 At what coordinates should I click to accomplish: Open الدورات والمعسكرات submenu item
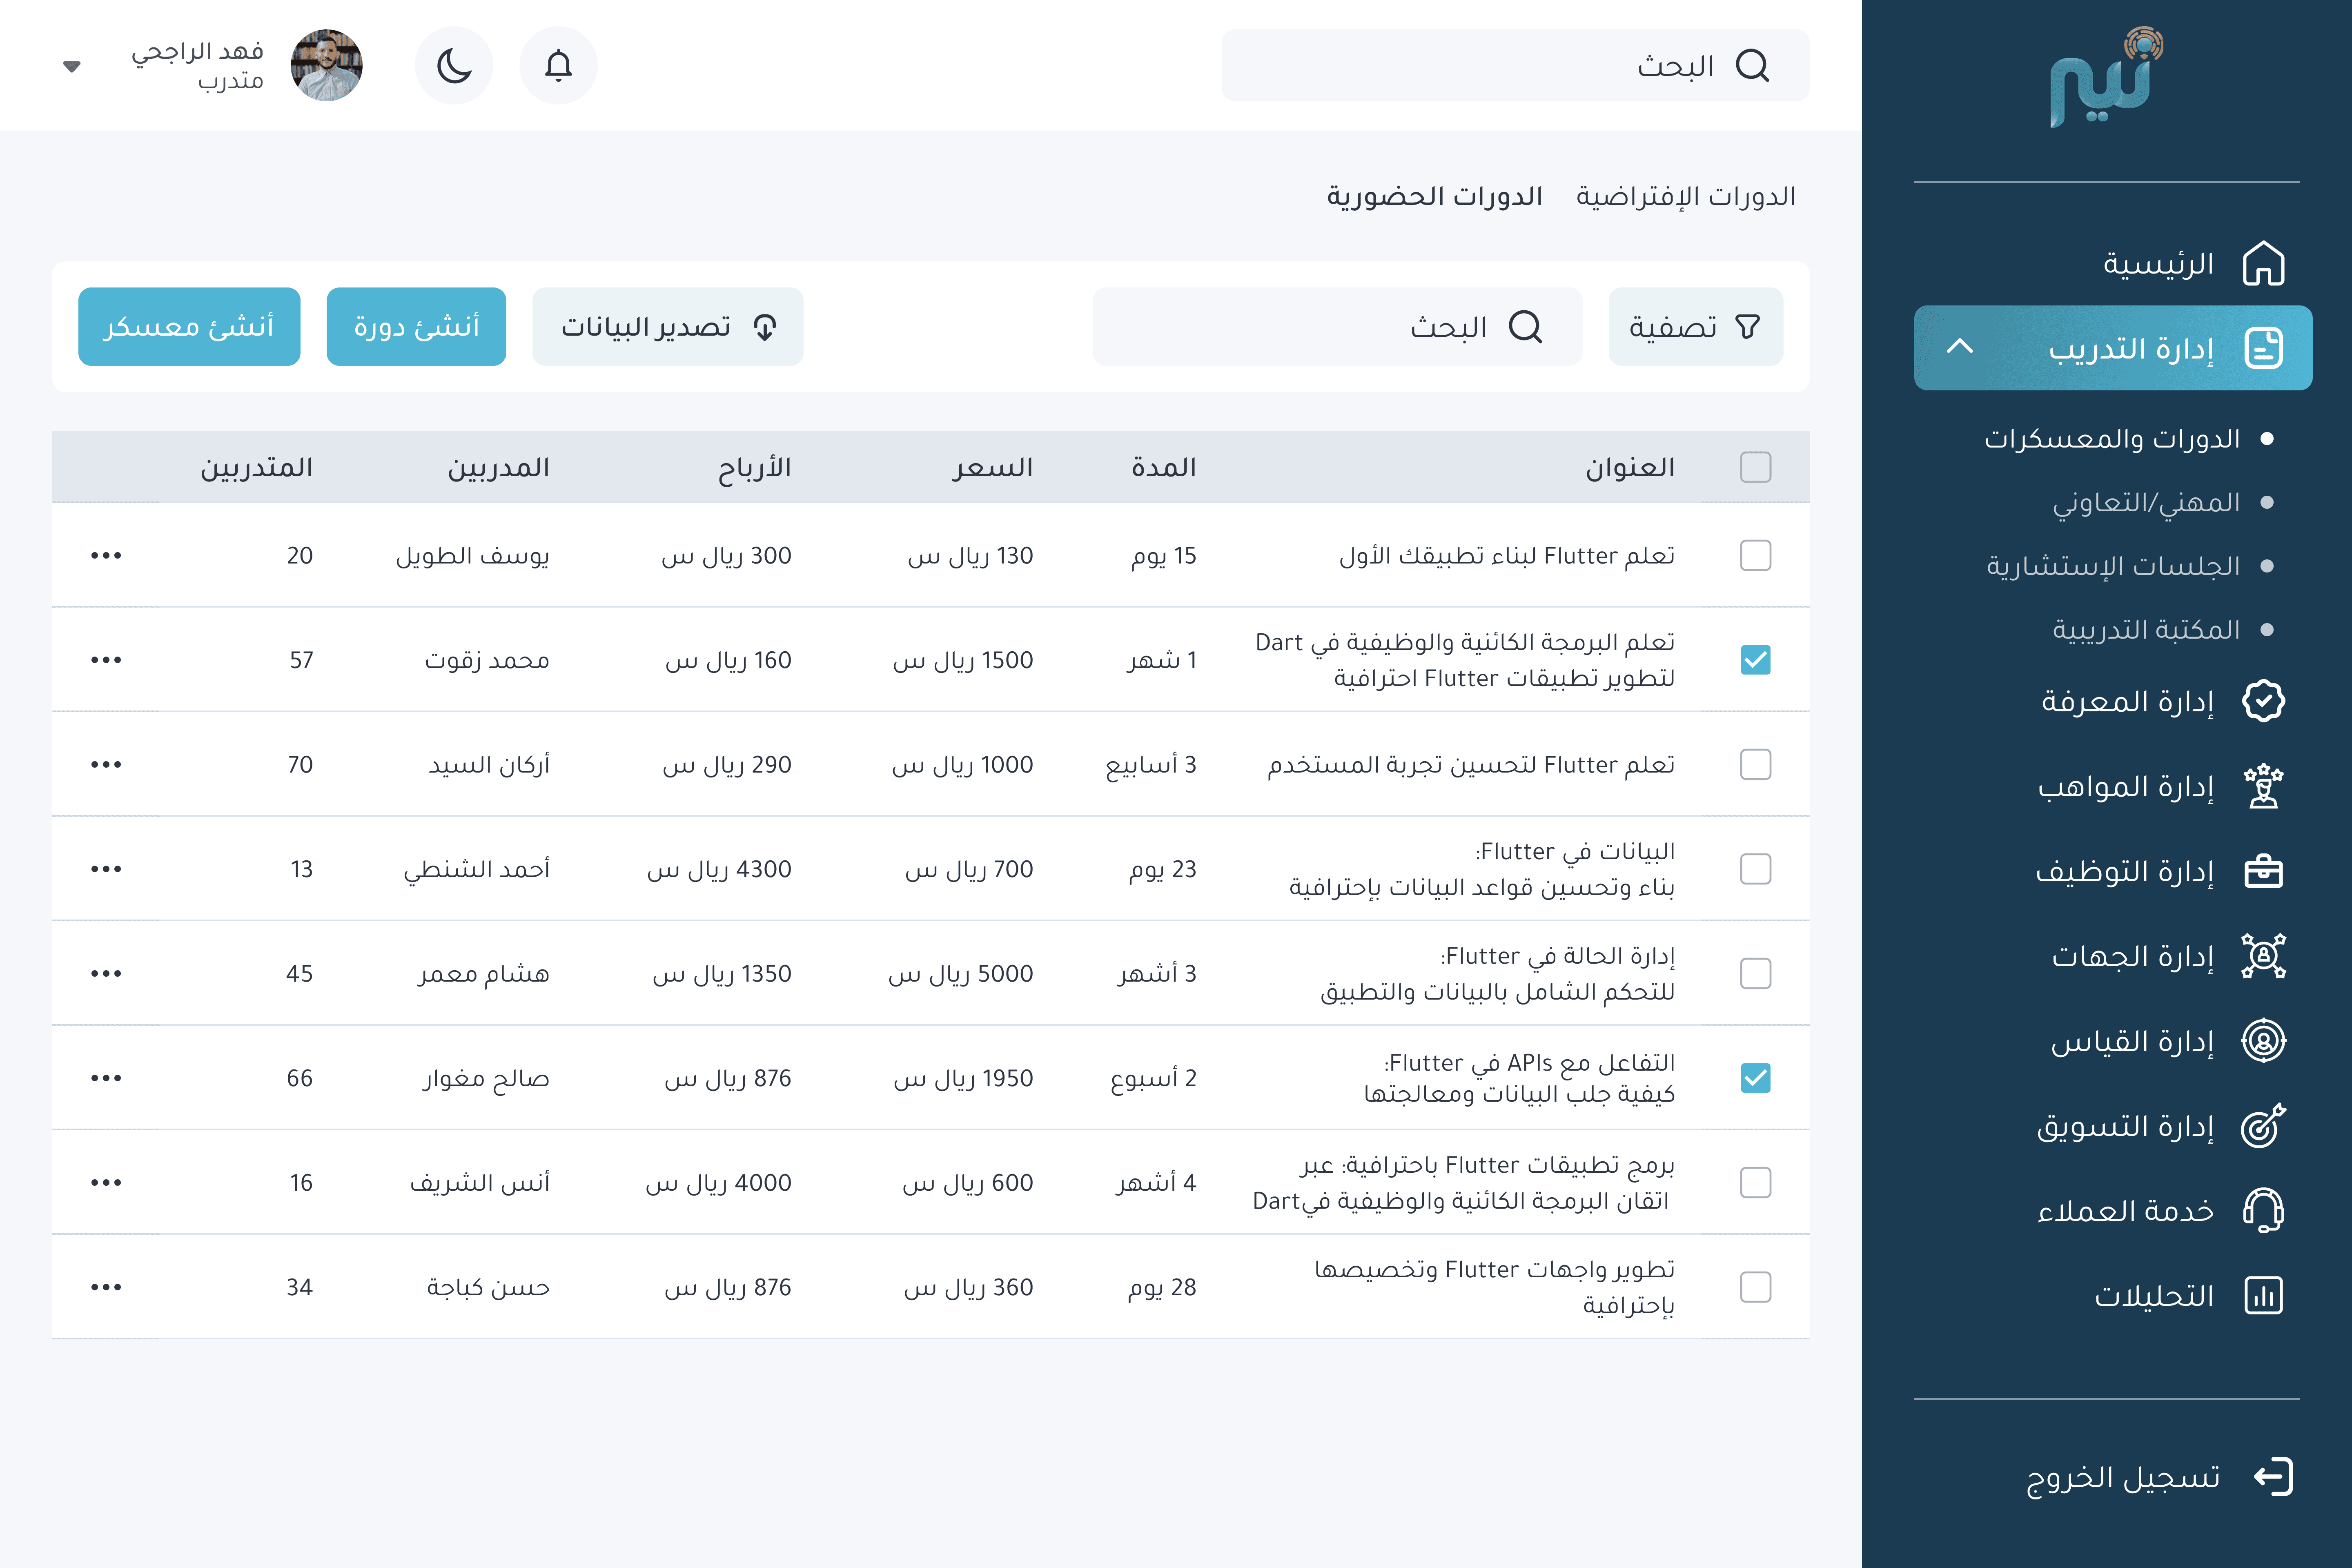(2112, 439)
